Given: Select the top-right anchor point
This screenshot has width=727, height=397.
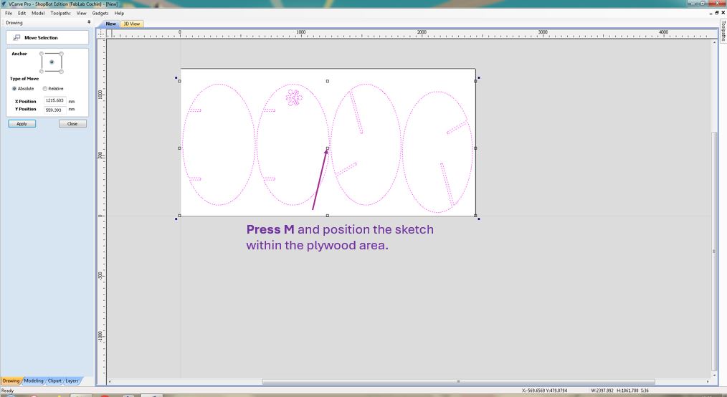Looking at the screenshot, I should pos(61,54).
